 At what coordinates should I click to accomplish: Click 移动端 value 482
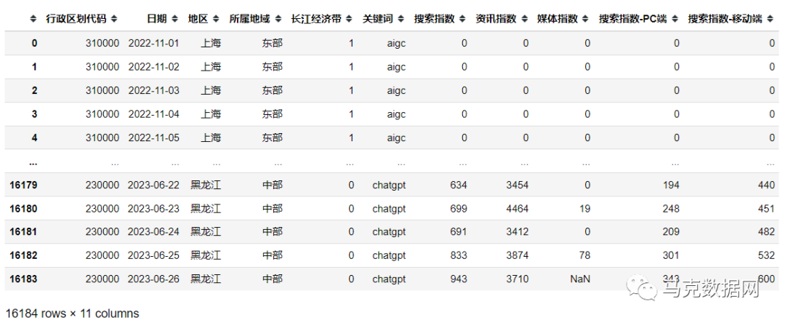point(767,232)
